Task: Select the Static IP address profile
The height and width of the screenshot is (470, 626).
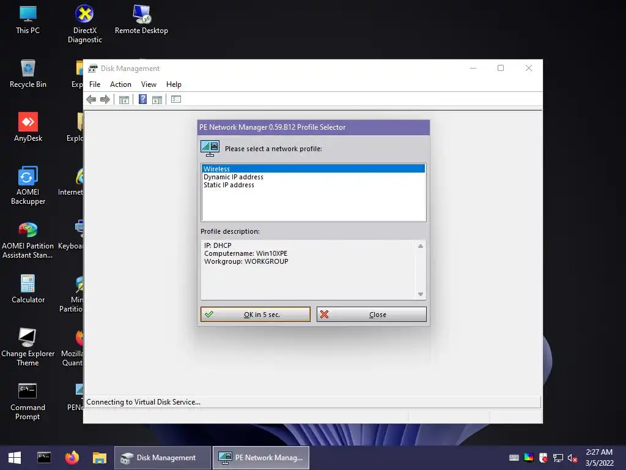Action: tap(314, 185)
